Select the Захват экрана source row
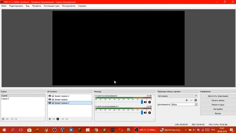Screen dimensions: 236x133 (x=70, y=99)
